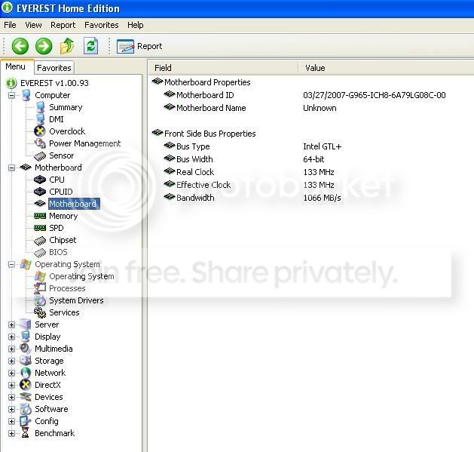Select the Bus Width row
This screenshot has width=474, height=452.
tap(244, 159)
